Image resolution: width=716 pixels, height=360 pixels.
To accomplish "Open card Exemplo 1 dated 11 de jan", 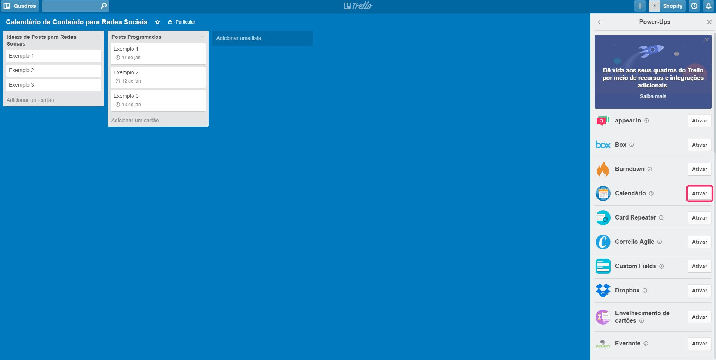I will [158, 54].
